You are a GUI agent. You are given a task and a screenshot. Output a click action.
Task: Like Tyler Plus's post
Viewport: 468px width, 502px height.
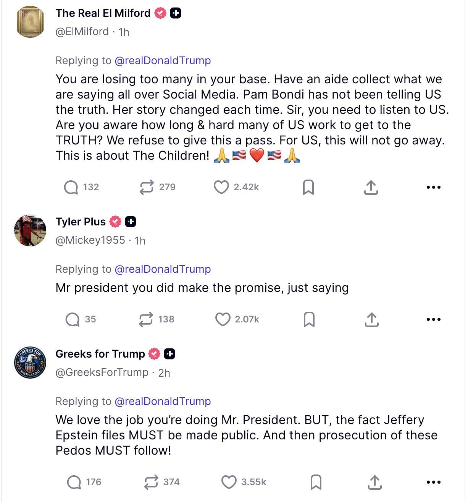223,319
